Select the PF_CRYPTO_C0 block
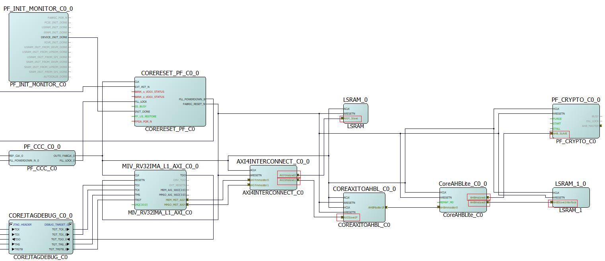 pyautogui.click(x=576, y=121)
